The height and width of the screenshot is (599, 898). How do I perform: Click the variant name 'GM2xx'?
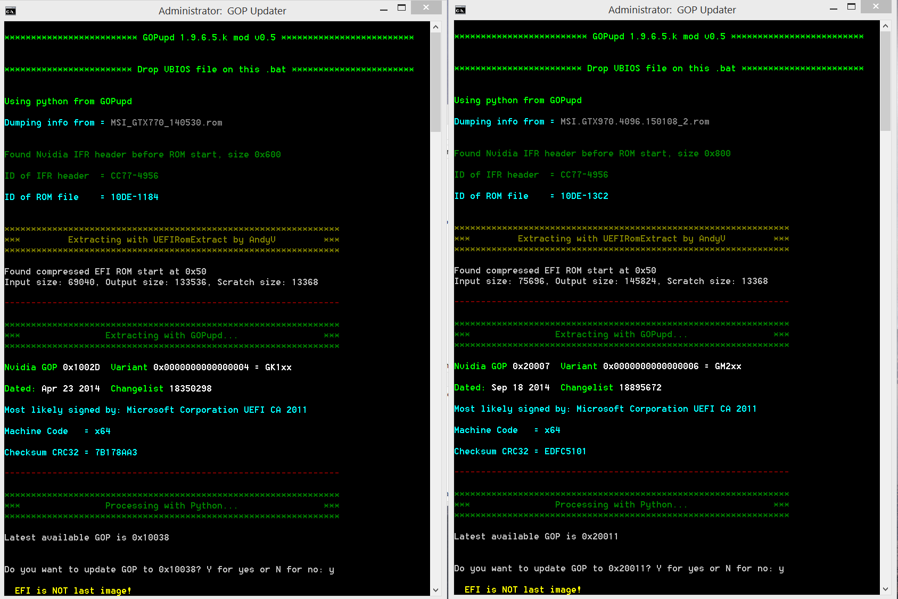click(x=728, y=367)
